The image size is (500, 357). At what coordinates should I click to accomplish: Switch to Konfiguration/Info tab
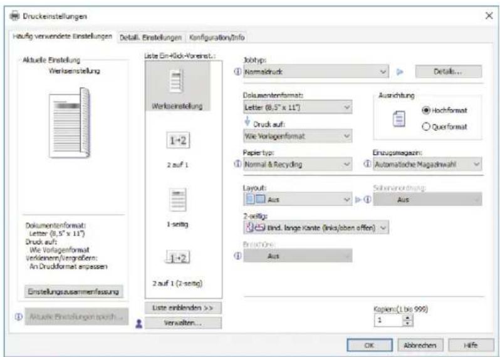pyautogui.click(x=217, y=38)
